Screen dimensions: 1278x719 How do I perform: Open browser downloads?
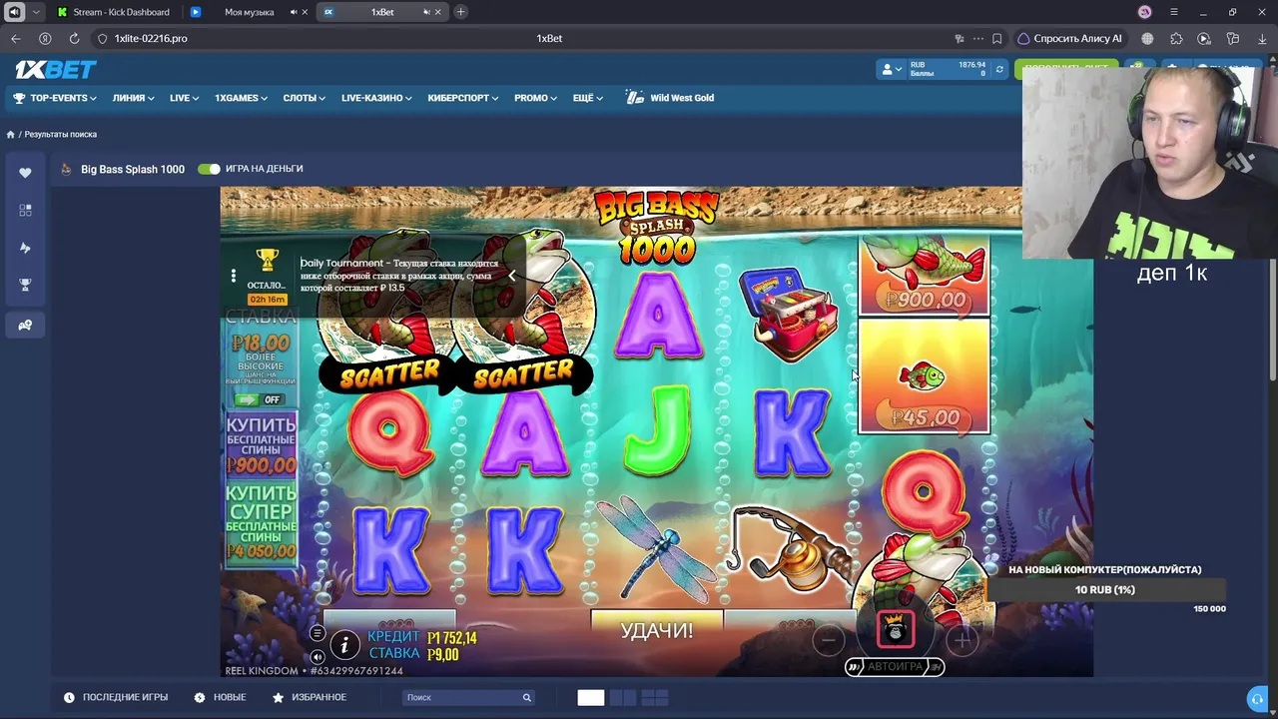[1261, 39]
